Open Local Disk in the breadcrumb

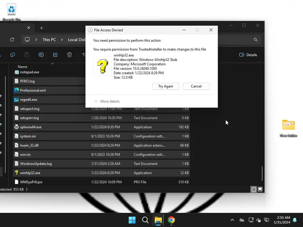click(x=77, y=40)
